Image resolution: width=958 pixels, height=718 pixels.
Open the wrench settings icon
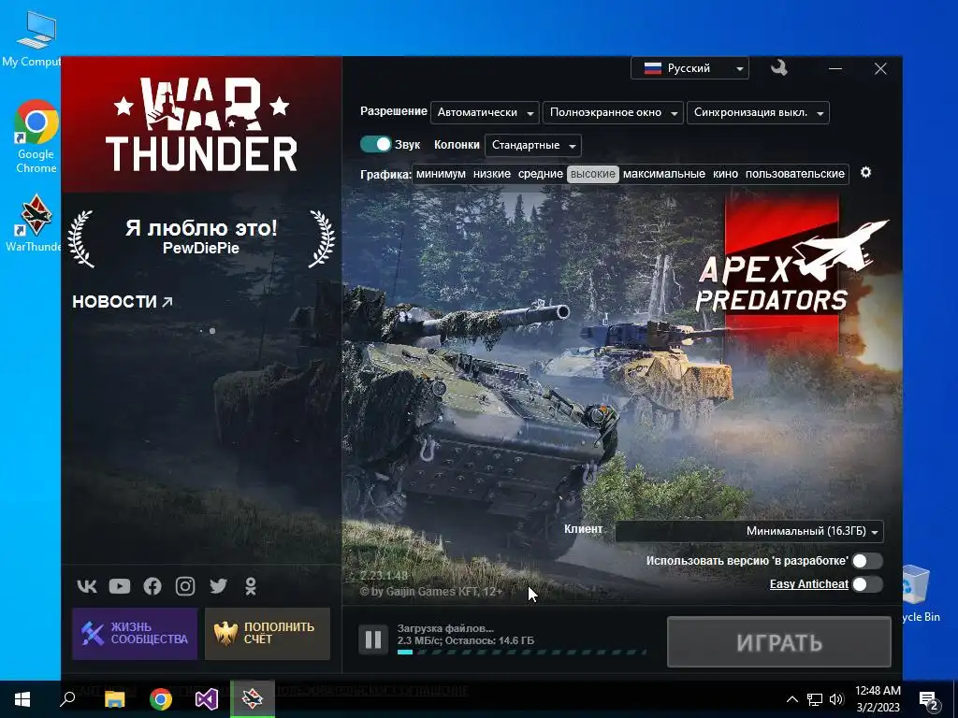click(778, 67)
